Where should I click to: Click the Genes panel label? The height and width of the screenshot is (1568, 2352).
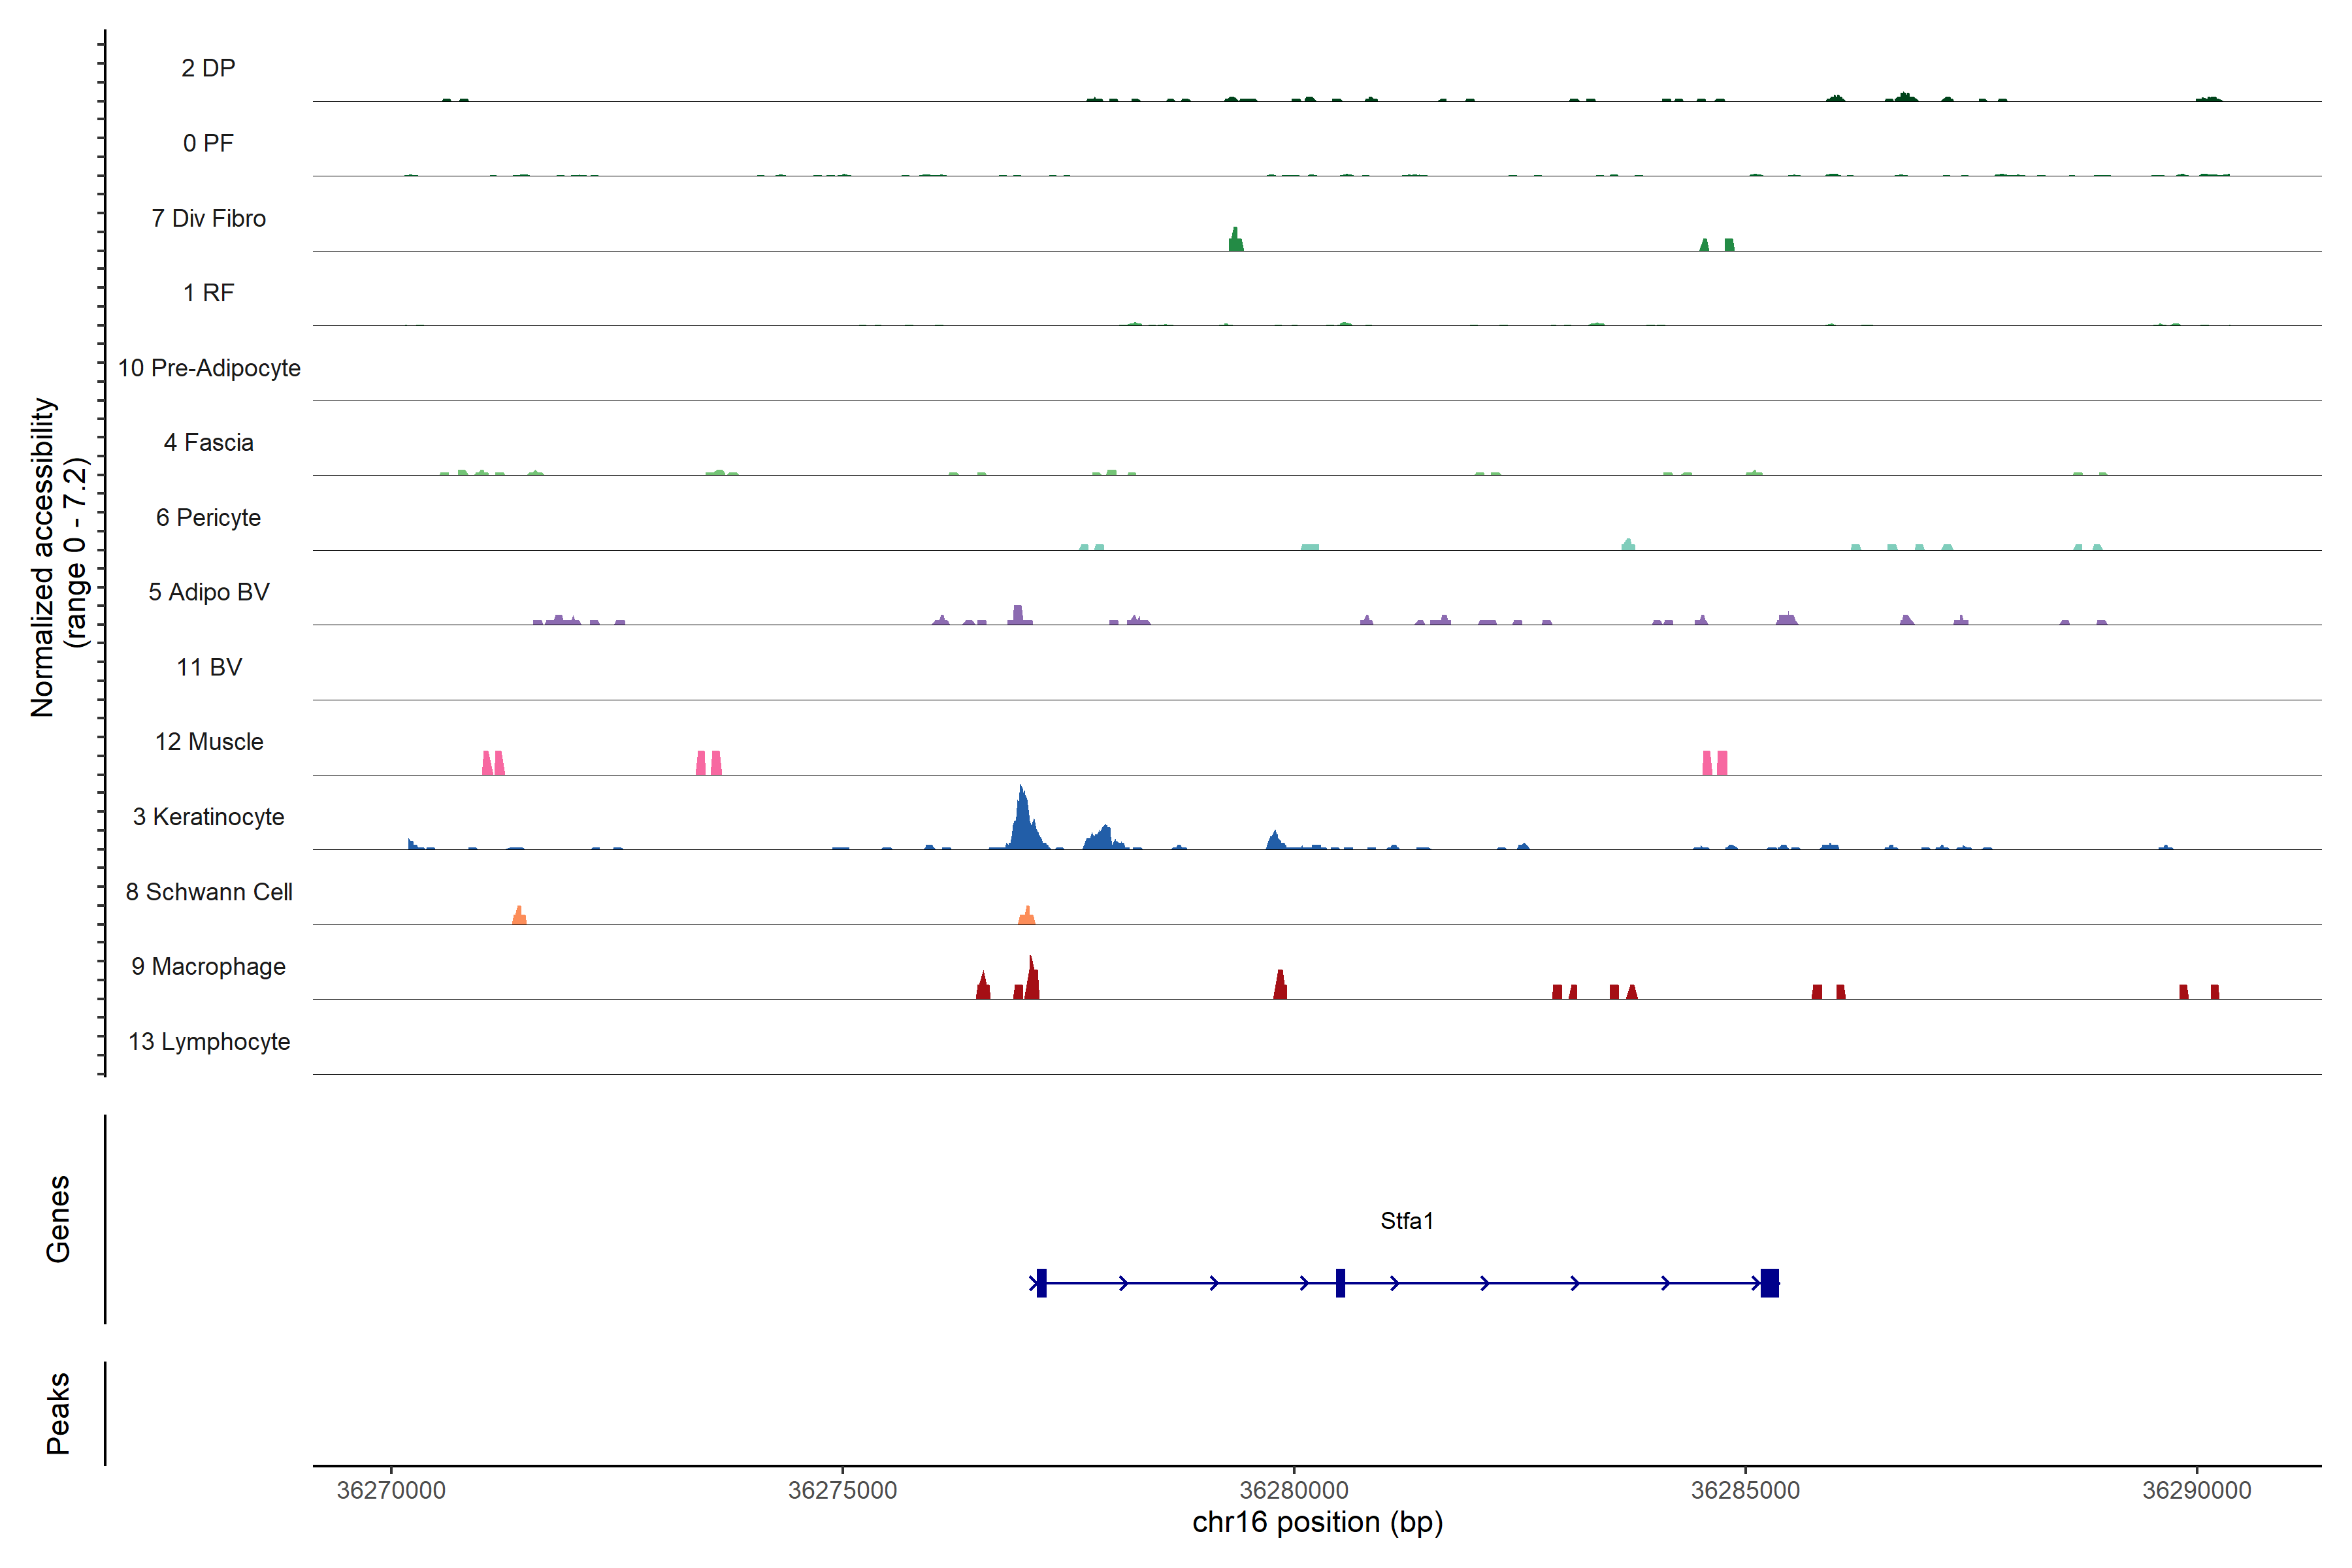[58, 1219]
